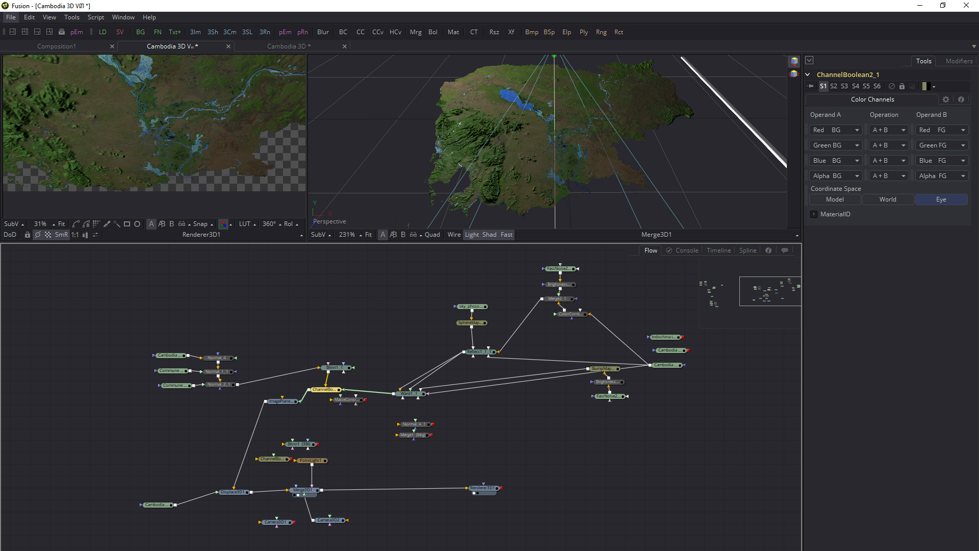The image size is (979, 551).
Task: Toggle SmR in the left viewer
Action: (61, 235)
